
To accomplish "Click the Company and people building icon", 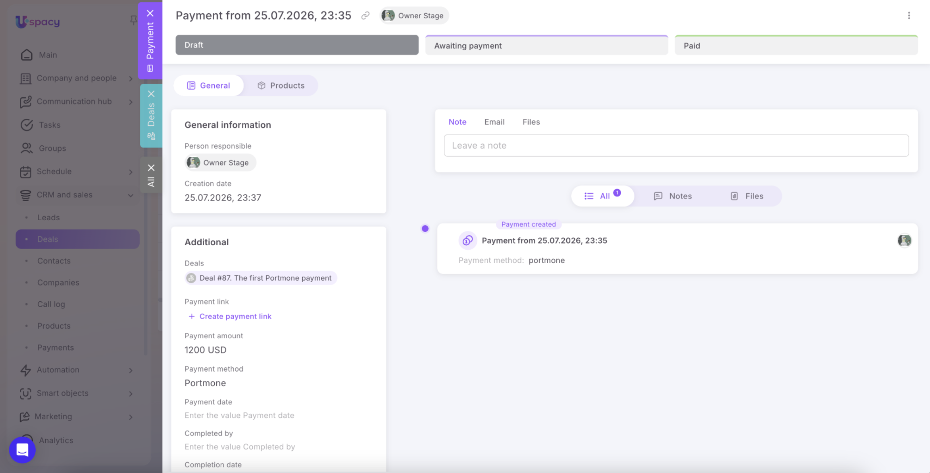I will (x=25, y=78).
